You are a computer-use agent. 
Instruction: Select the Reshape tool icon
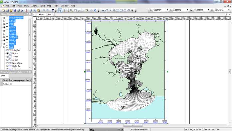pyautogui.click(x=132, y=10)
